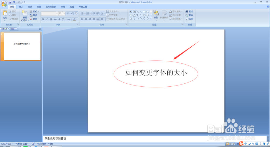270x147 pixels.
Task: Switch to the 大纲 outline pane tab
Action: (x=12, y=29)
